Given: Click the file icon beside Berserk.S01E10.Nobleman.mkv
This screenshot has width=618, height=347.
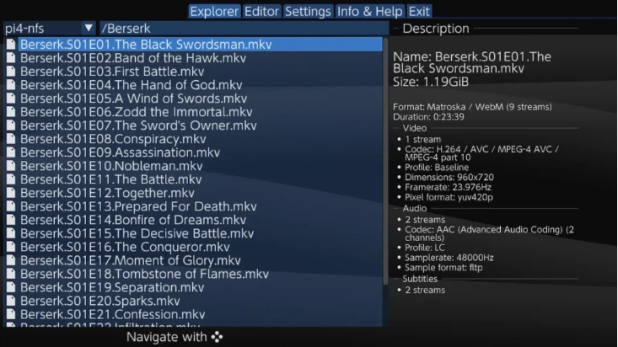Looking at the screenshot, I should 11,166.
